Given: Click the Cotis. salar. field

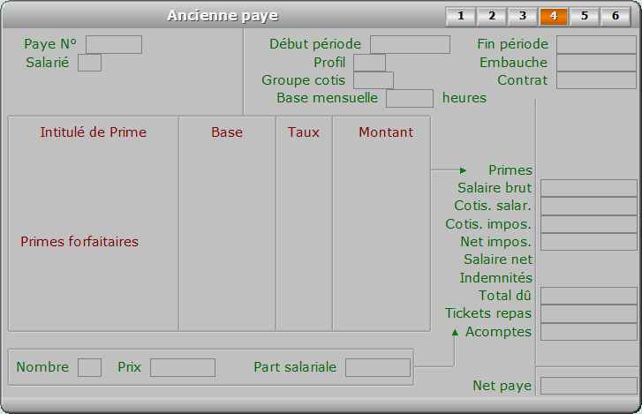Looking at the screenshot, I should click(x=589, y=207).
